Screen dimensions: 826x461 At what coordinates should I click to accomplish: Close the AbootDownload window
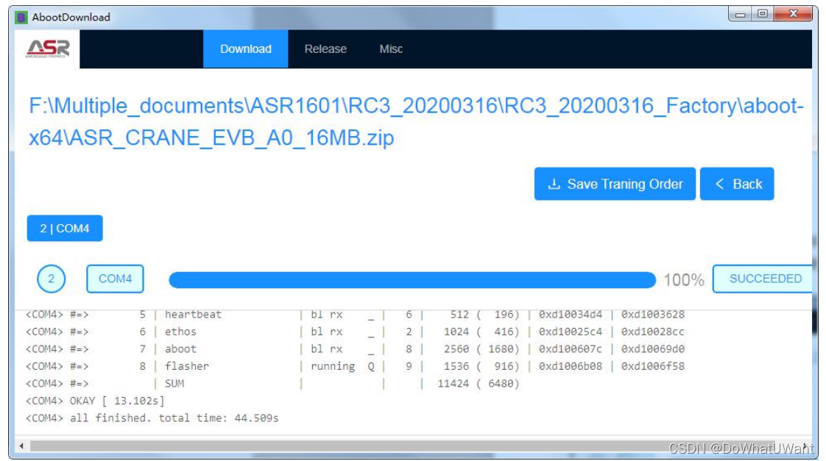click(794, 14)
